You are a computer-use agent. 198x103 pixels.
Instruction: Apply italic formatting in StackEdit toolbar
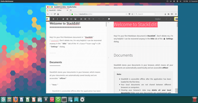(57, 19)
